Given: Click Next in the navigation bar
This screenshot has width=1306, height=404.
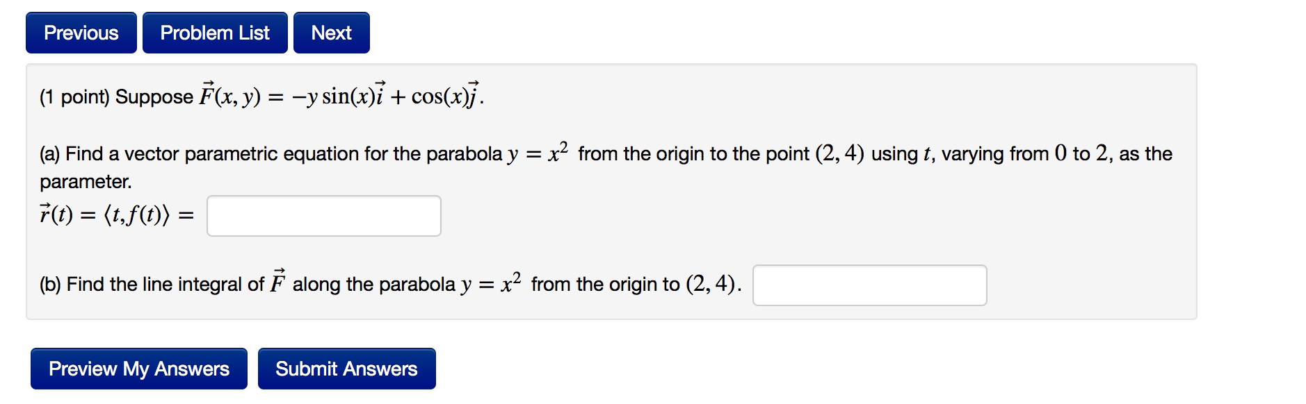Looking at the screenshot, I should [331, 32].
